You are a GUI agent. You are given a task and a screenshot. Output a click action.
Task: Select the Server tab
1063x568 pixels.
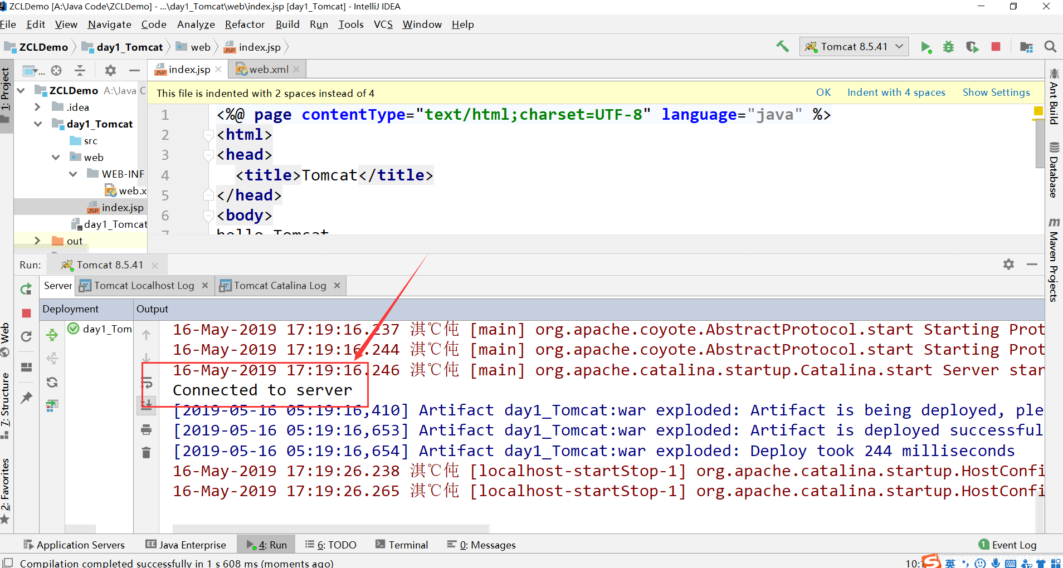(x=58, y=286)
